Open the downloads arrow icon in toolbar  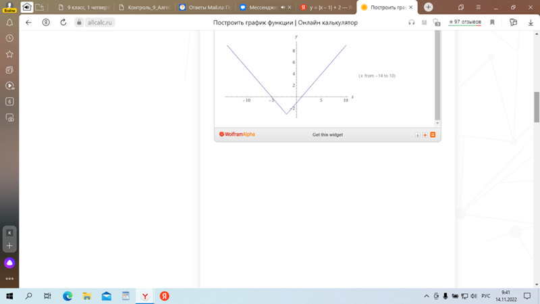530,22
